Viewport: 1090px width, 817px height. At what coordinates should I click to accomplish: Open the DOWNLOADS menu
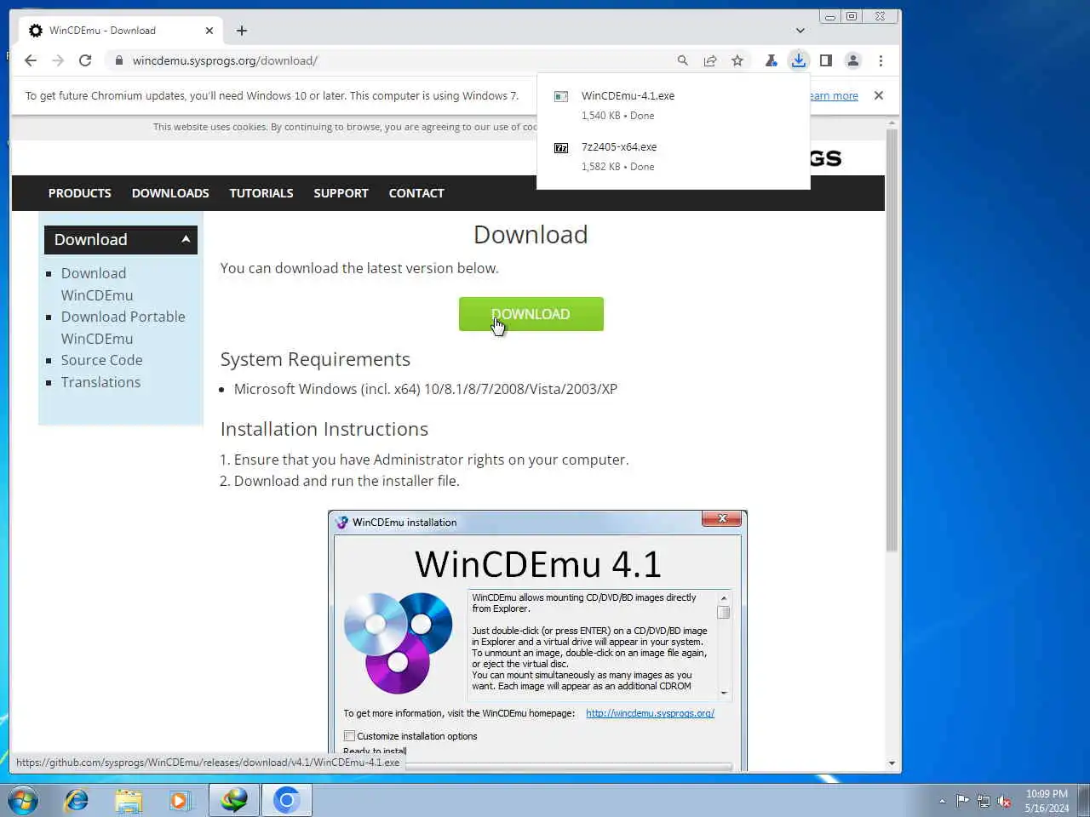point(170,193)
